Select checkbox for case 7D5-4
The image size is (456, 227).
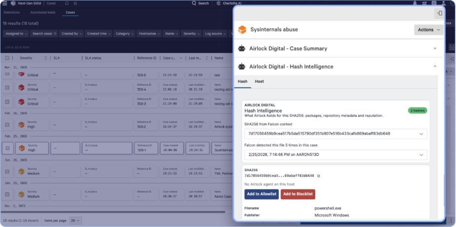click(x=7, y=88)
